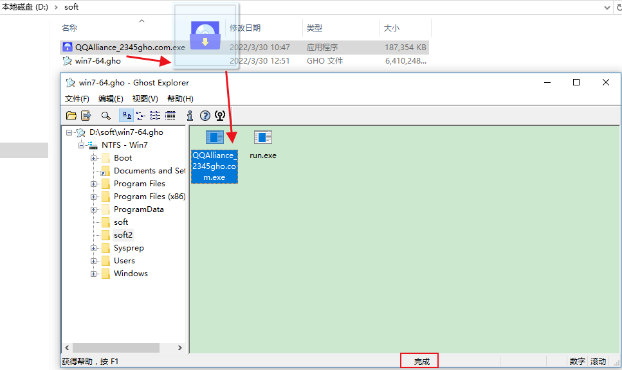Open the 文件(F) menu
622x370 pixels.
click(x=77, y=99)
